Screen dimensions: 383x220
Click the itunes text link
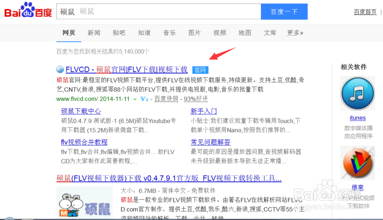(x=358, y=118)
